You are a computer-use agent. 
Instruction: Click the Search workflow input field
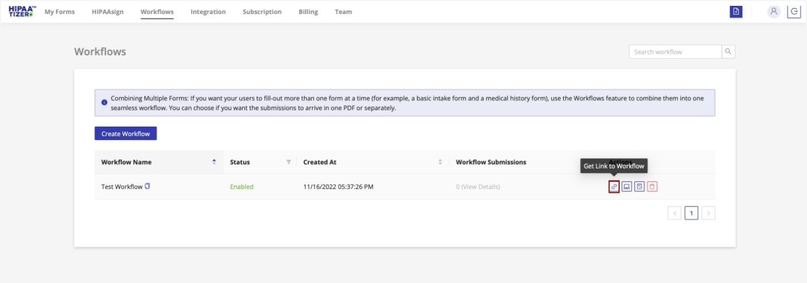(x=675, y=51)
